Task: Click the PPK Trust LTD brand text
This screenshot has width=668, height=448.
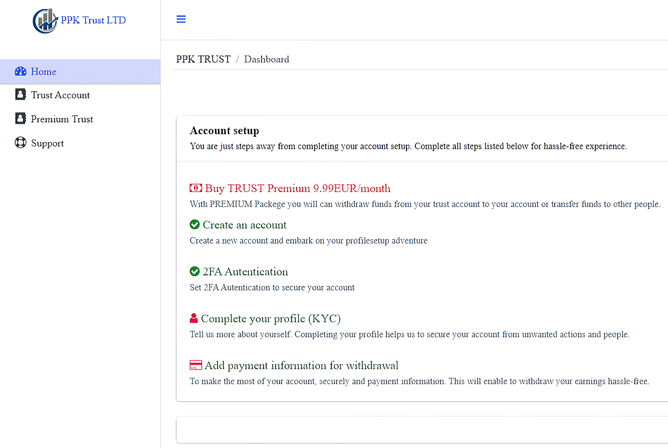Action: (93, 21)
